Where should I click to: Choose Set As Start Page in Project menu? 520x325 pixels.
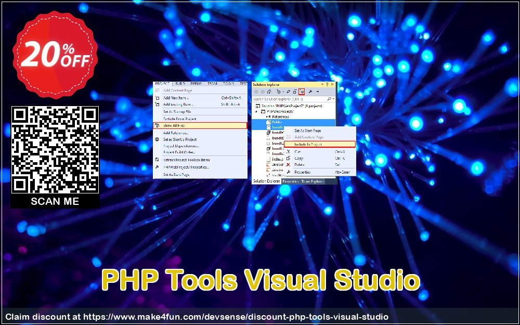200,174
